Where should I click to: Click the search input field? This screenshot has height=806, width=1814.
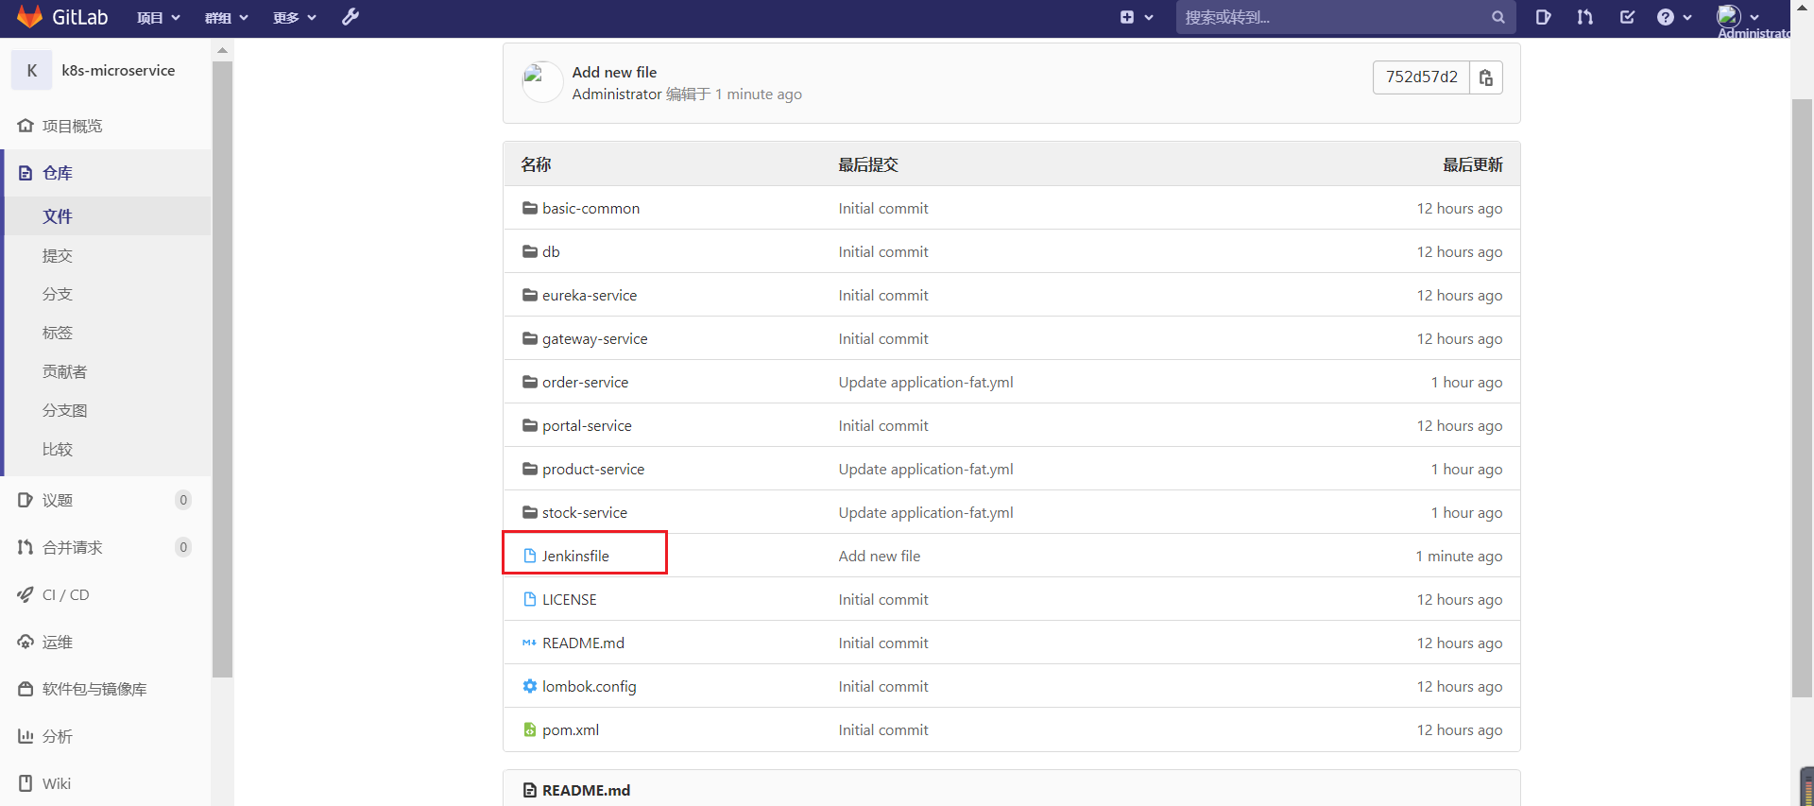click(1332, 17)
